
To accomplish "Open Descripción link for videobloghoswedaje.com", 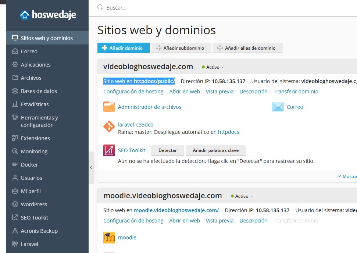I will point(254,92).
